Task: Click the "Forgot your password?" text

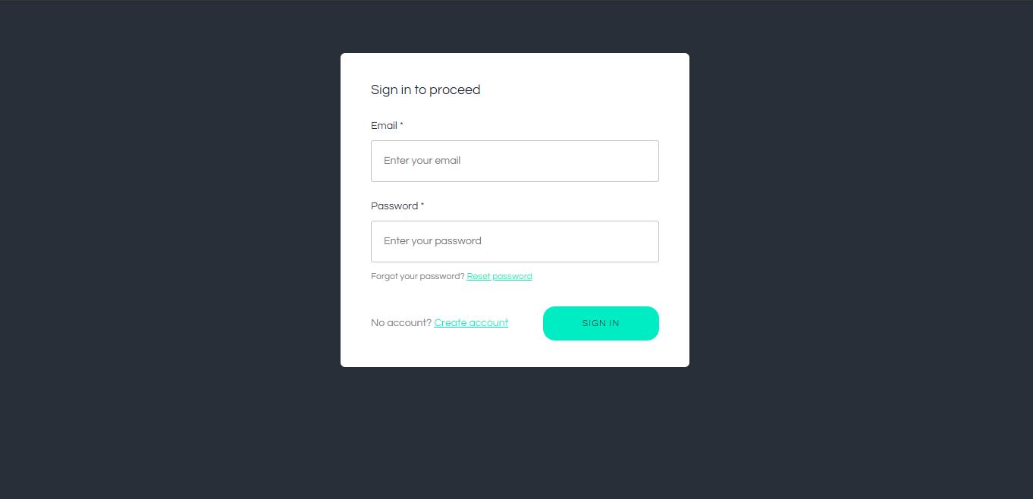Action: click(x=417, y=277)
